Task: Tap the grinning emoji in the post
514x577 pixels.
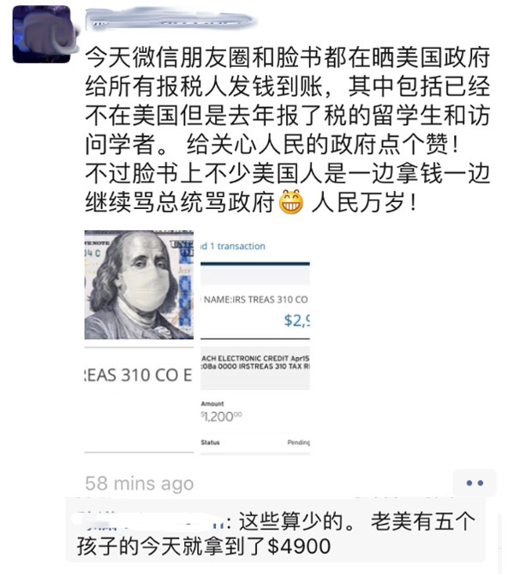Action: point(291,202)
